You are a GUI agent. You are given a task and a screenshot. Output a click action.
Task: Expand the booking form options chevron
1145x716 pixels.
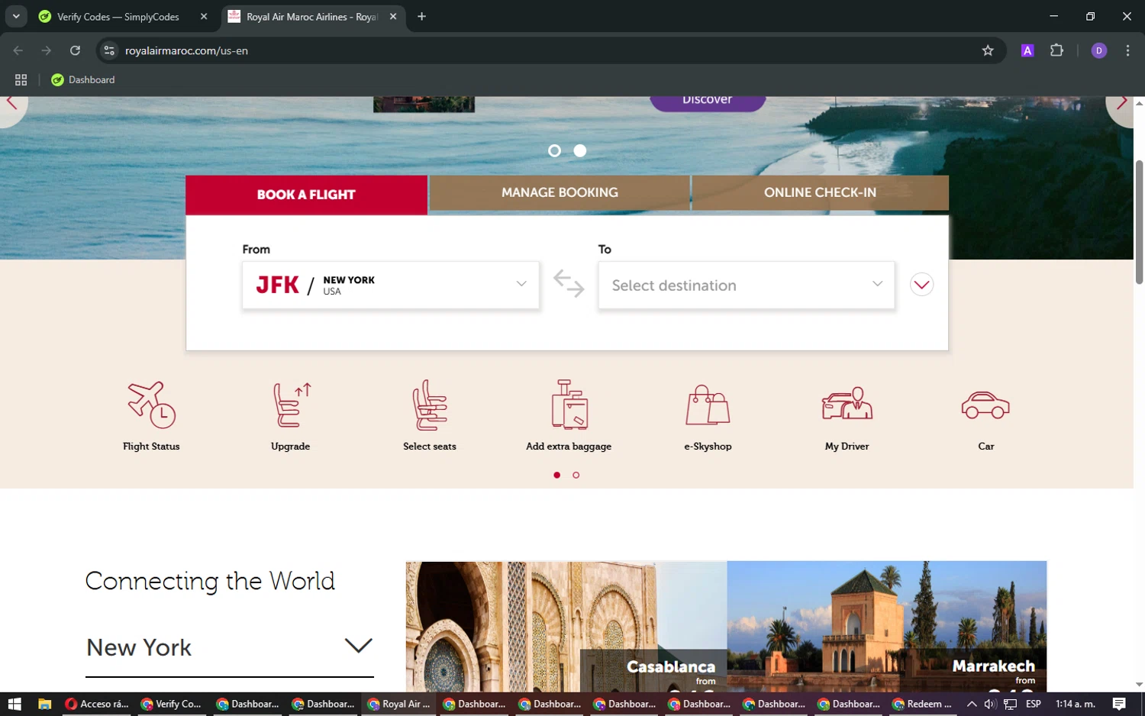(921, 285)
